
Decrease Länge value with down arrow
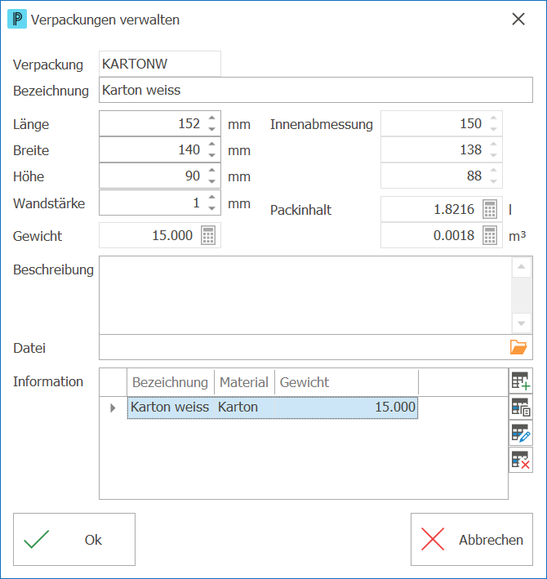211,129
